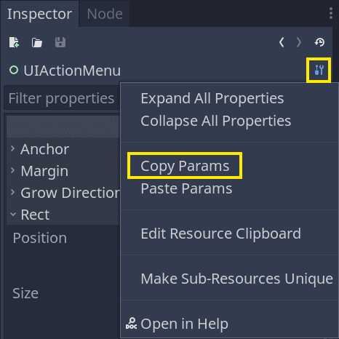The width and height of the screenshot is (339, 339).
Task: Select Make Sub-Resources Unique
Action: [x=236, y=279]
